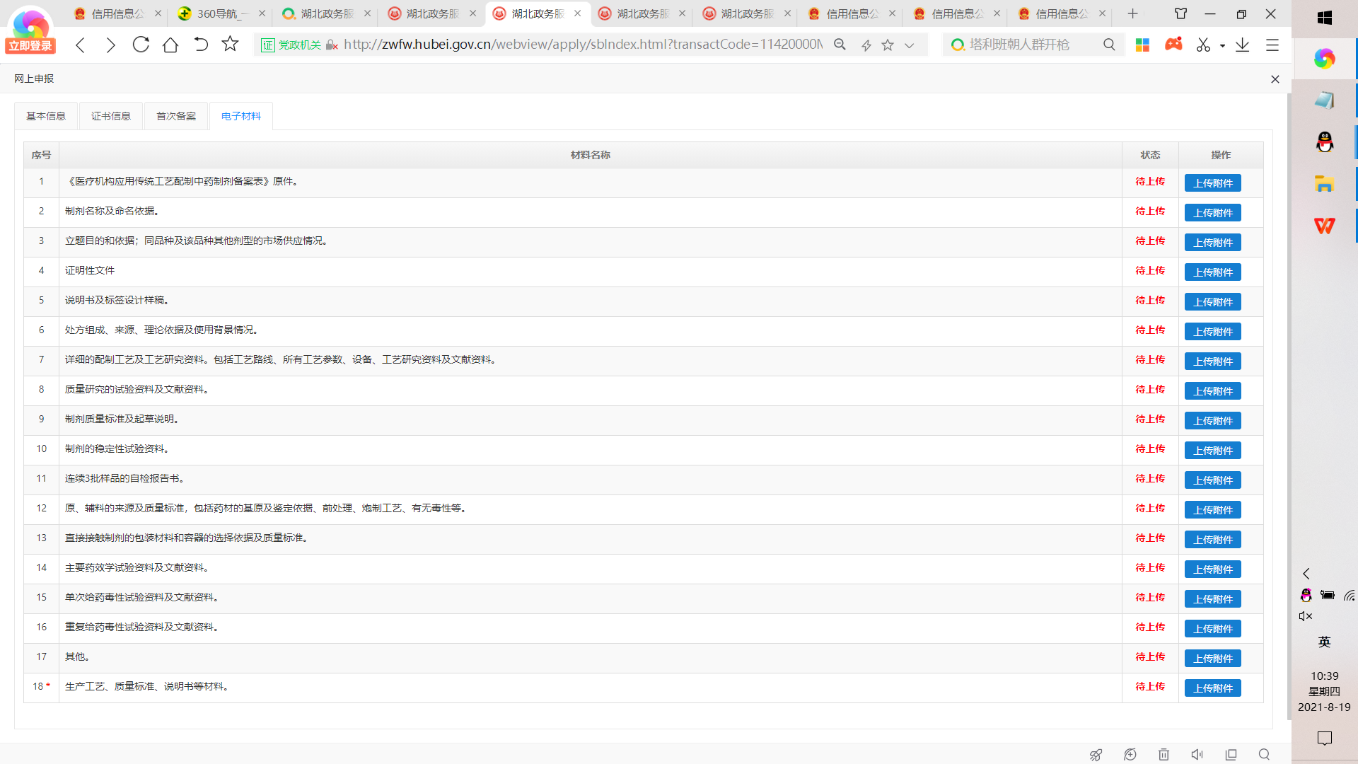The image size is (1358, 764).
Task: Click 上传附件 for 证明性文件 row
Action: [1212, 272]
